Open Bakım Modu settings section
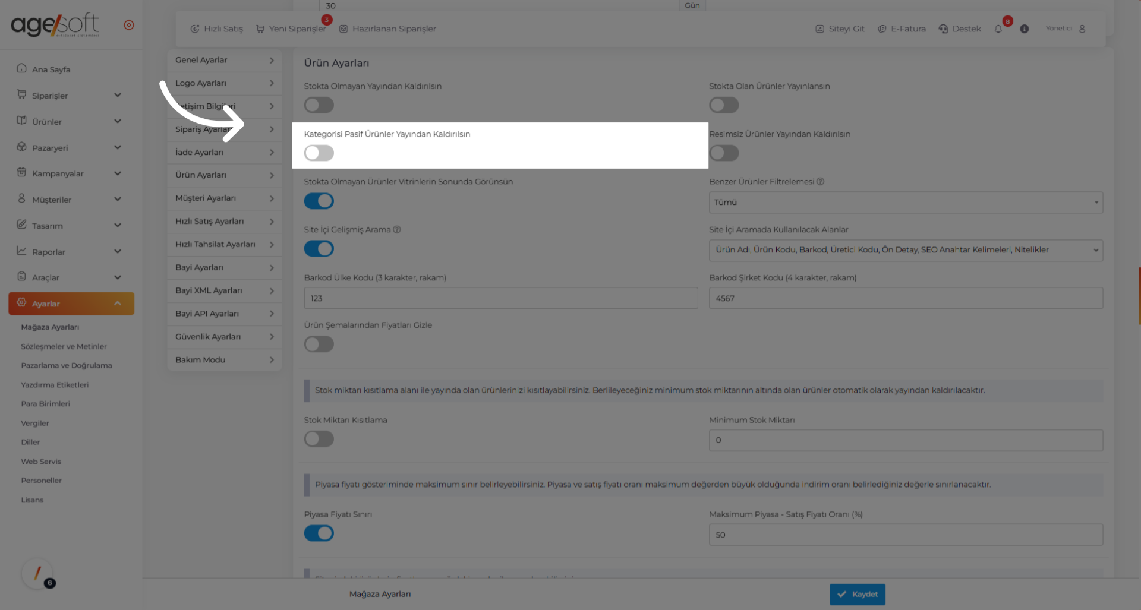1141x610 pixels. tap(225, 360)
